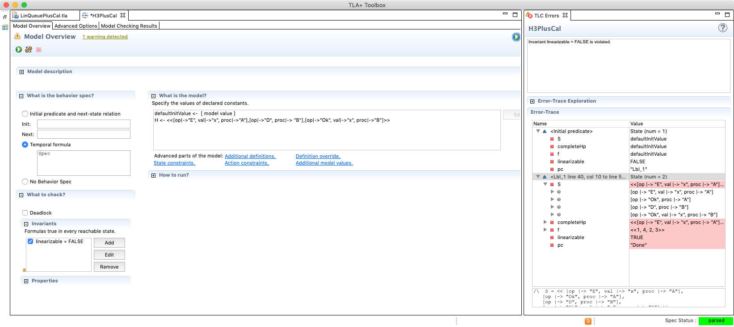Add a new invariant
The width and height of the screenshot is (734, 327).
[109, 243]
